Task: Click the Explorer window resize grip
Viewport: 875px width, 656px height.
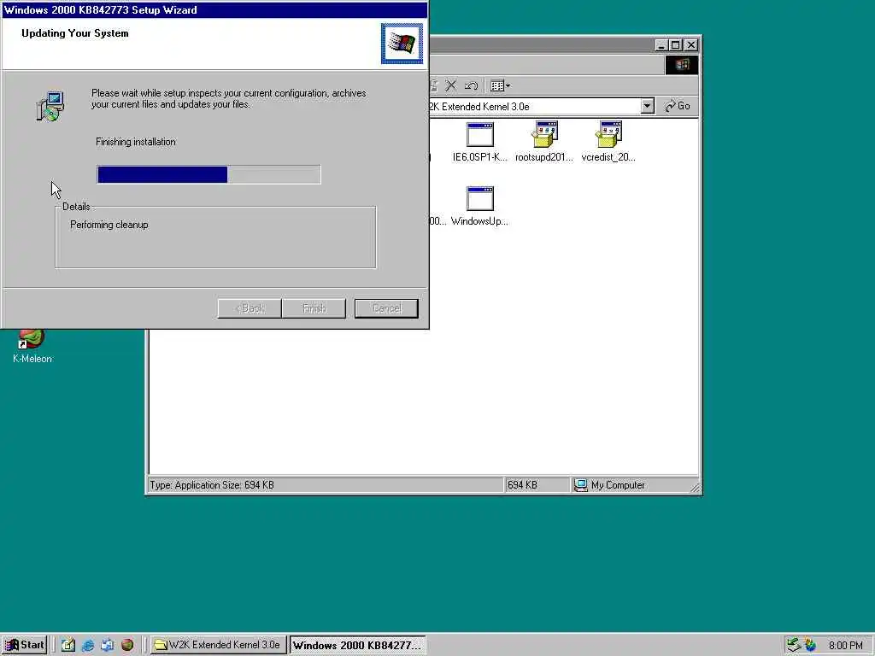Action: coord(695,488)
